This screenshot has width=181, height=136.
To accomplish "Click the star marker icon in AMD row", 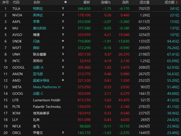I will [63, 80].
